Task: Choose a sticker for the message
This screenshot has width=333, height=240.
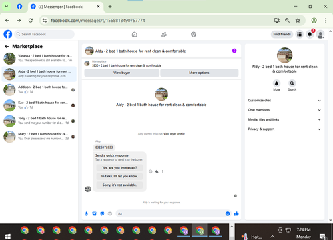Action: [102, 213]
